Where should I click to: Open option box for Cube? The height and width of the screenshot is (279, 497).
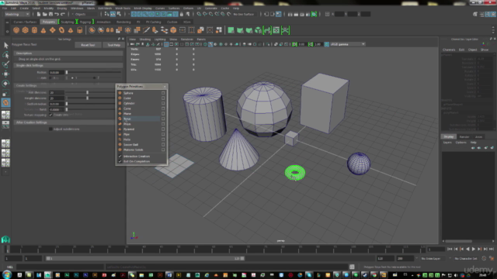pyautogui.click(x=163, y=98)
